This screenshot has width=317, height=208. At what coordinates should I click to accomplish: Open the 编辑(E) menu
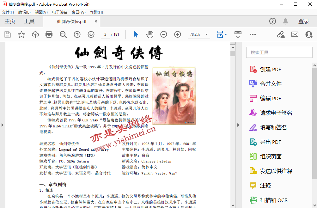24,12
